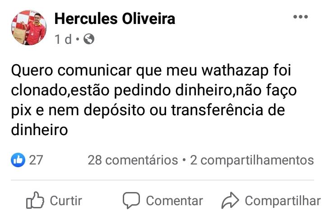Click the blue like reaction icon
This screenshot has width=325, height=216.
click(18, 160)
